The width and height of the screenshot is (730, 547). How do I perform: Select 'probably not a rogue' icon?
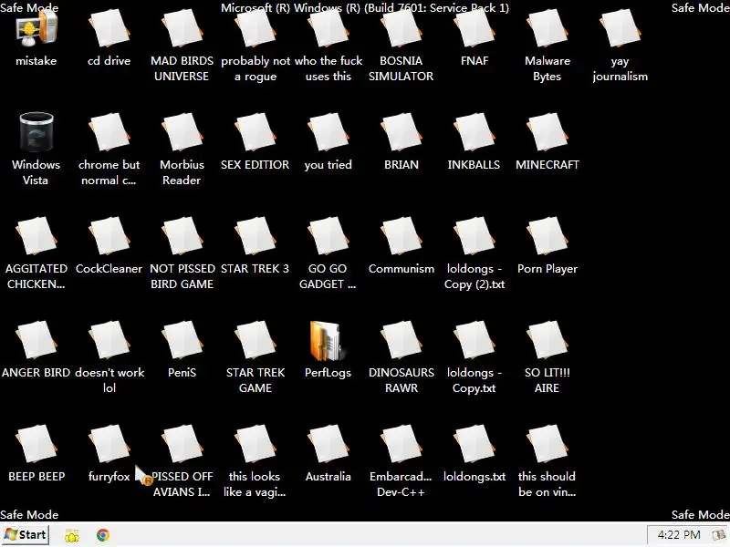pyautogui.click(x=255, y=30)
